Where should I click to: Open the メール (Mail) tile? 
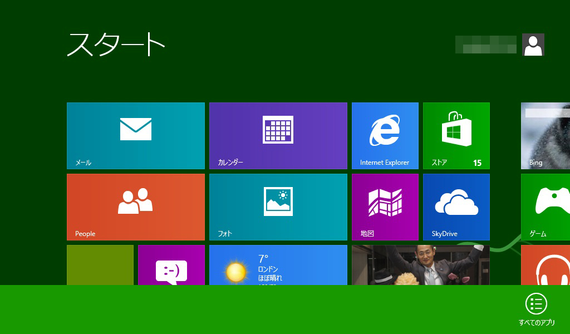tap(136, 136)
